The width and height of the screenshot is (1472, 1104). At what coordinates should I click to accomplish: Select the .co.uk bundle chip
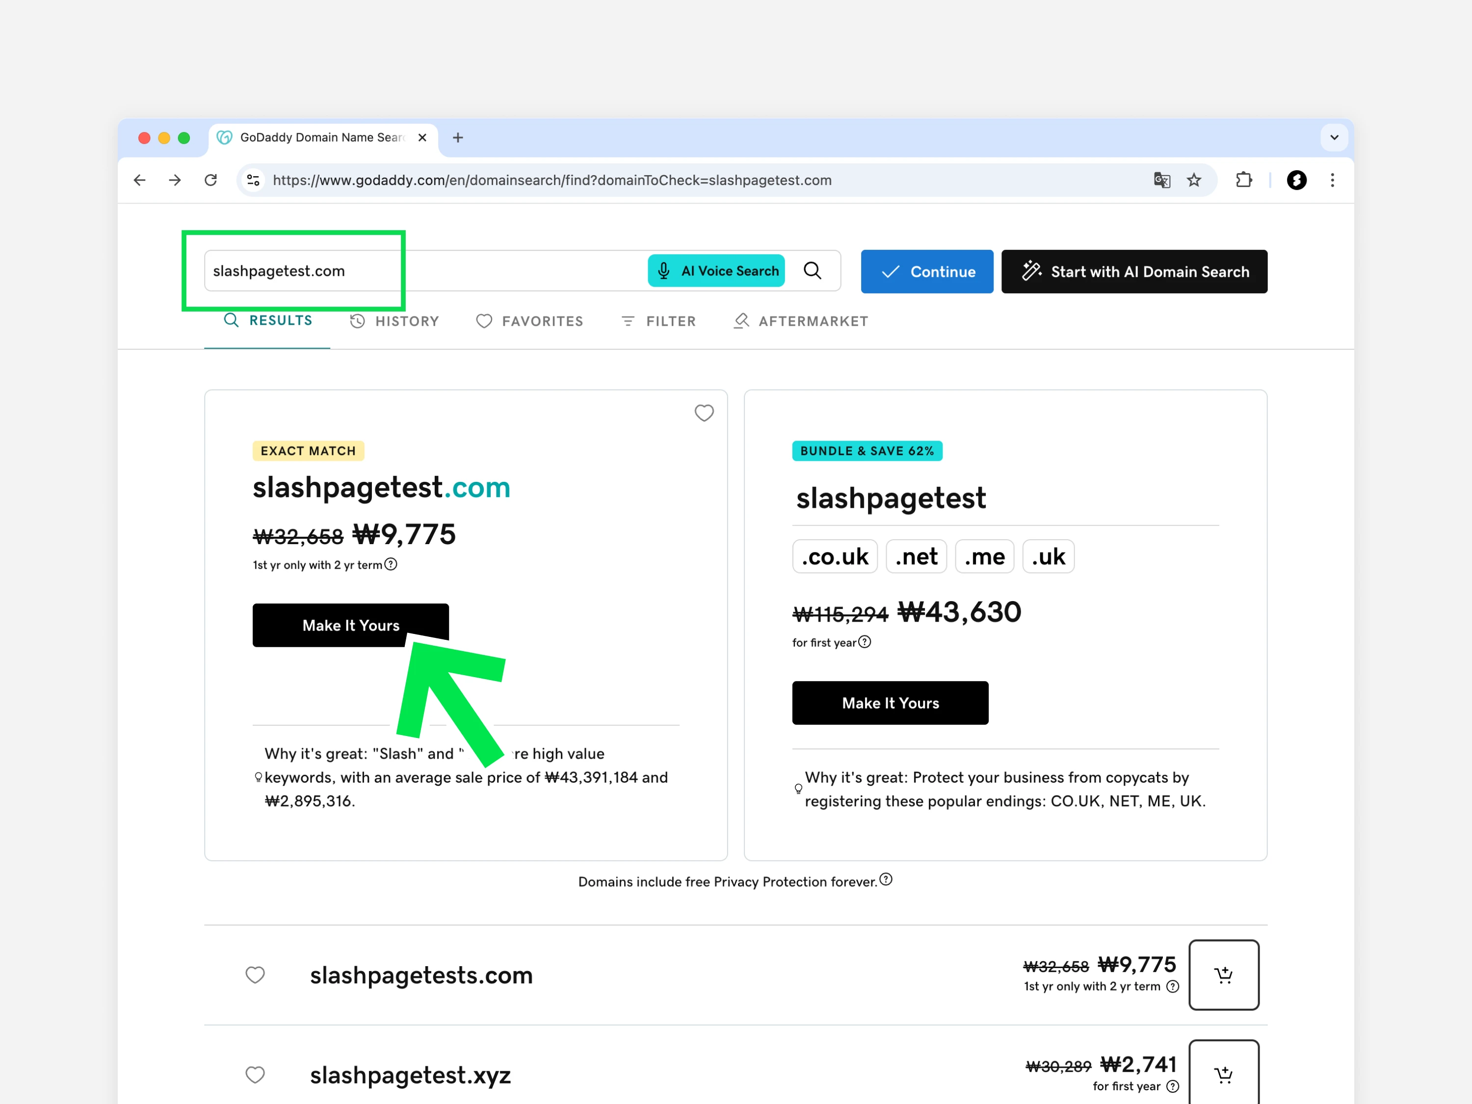(835, 556)
